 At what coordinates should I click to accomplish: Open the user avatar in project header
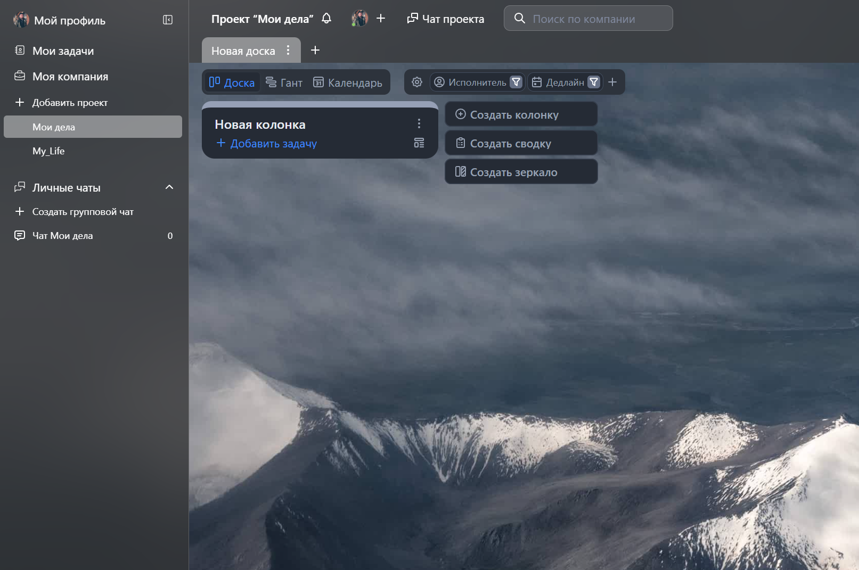[360, 19]
